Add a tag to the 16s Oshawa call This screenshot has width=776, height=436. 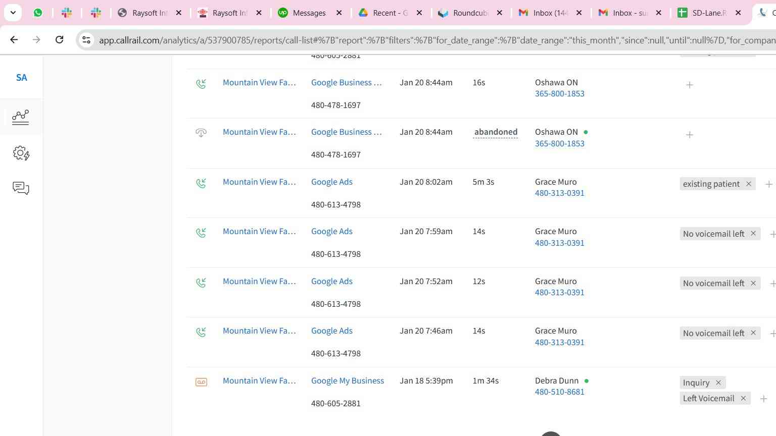(690, 85)
